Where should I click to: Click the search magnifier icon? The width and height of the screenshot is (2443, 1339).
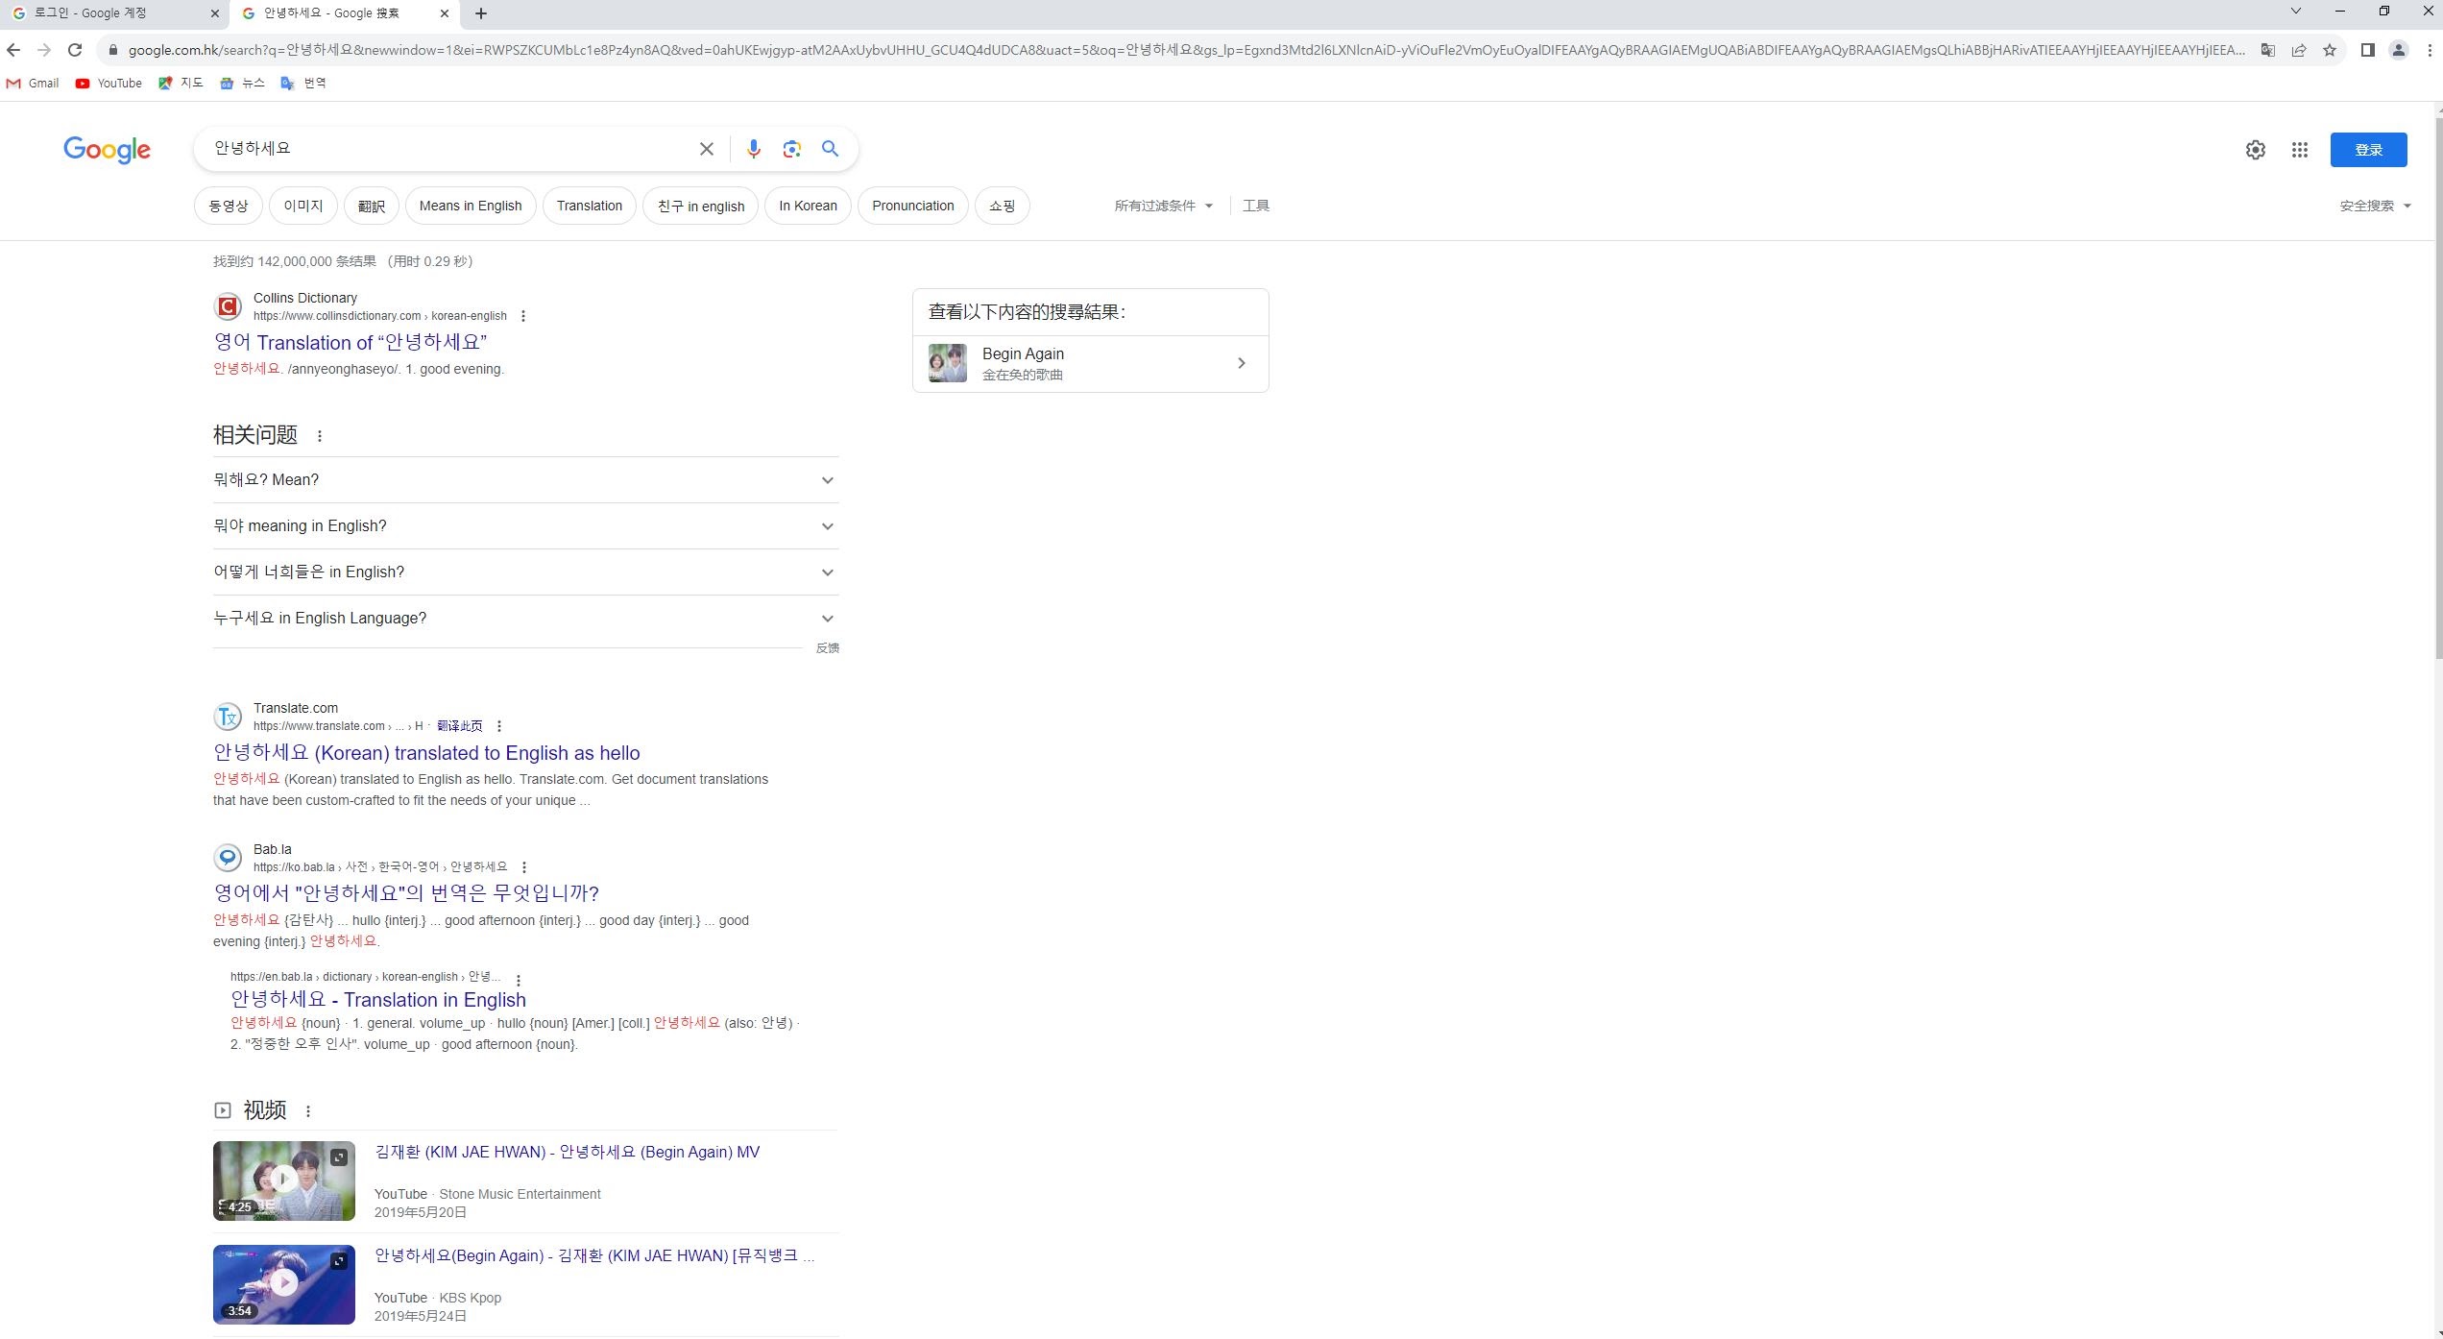click(x=829, y=149)
